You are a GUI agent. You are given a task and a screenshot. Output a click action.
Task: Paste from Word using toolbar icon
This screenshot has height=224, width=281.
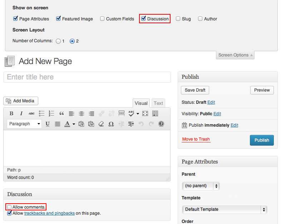point(91,124)
